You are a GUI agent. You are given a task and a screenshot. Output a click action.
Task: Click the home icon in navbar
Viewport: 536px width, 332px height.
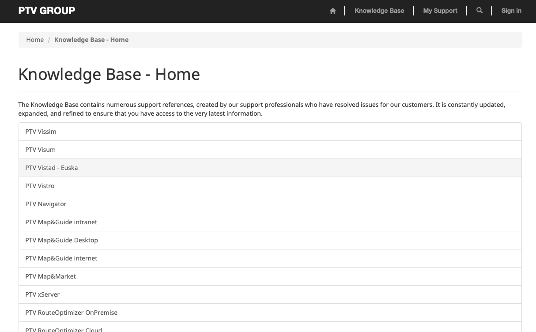(x=333, y=11)
